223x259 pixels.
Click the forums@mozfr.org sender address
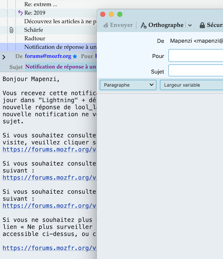tap(48, 56)
